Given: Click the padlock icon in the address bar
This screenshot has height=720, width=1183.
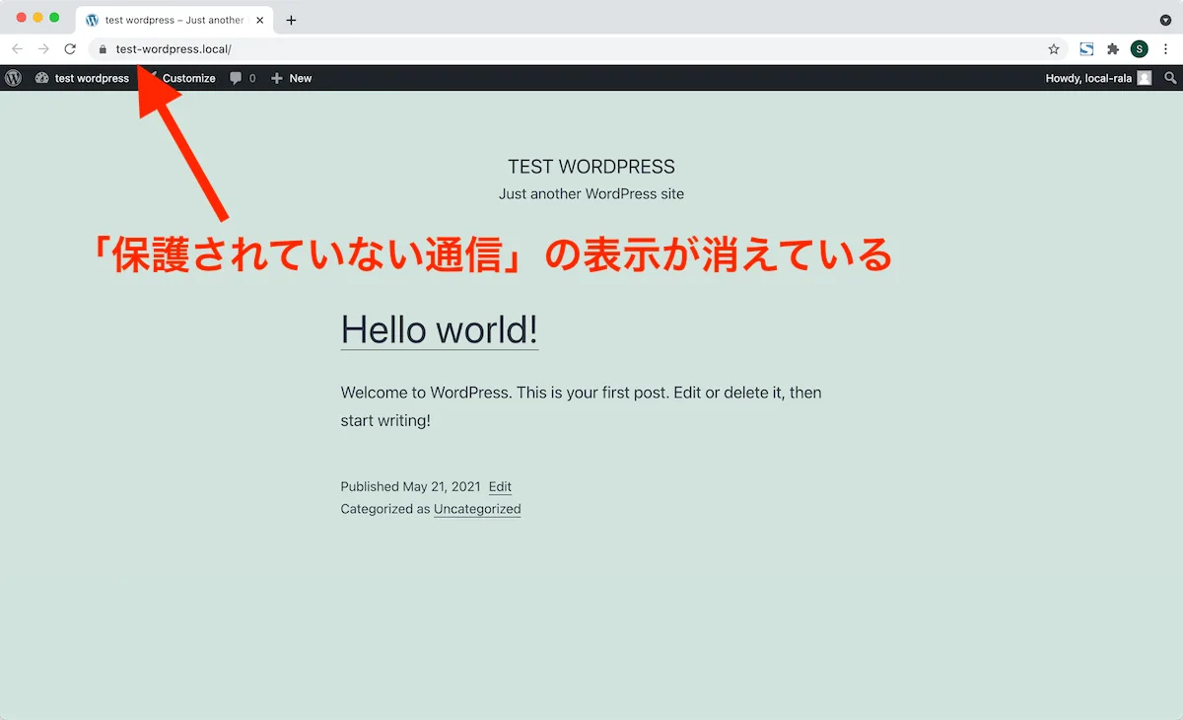Looking at the screenshot, I should pyautogui.click(x=102, y=48).
